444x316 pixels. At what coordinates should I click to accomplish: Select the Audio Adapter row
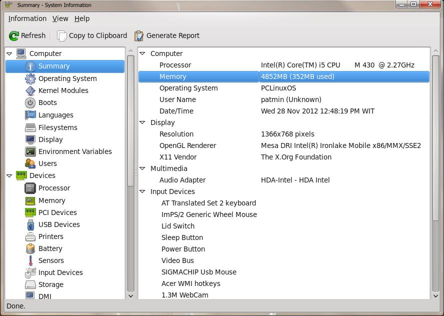(283, 180)
